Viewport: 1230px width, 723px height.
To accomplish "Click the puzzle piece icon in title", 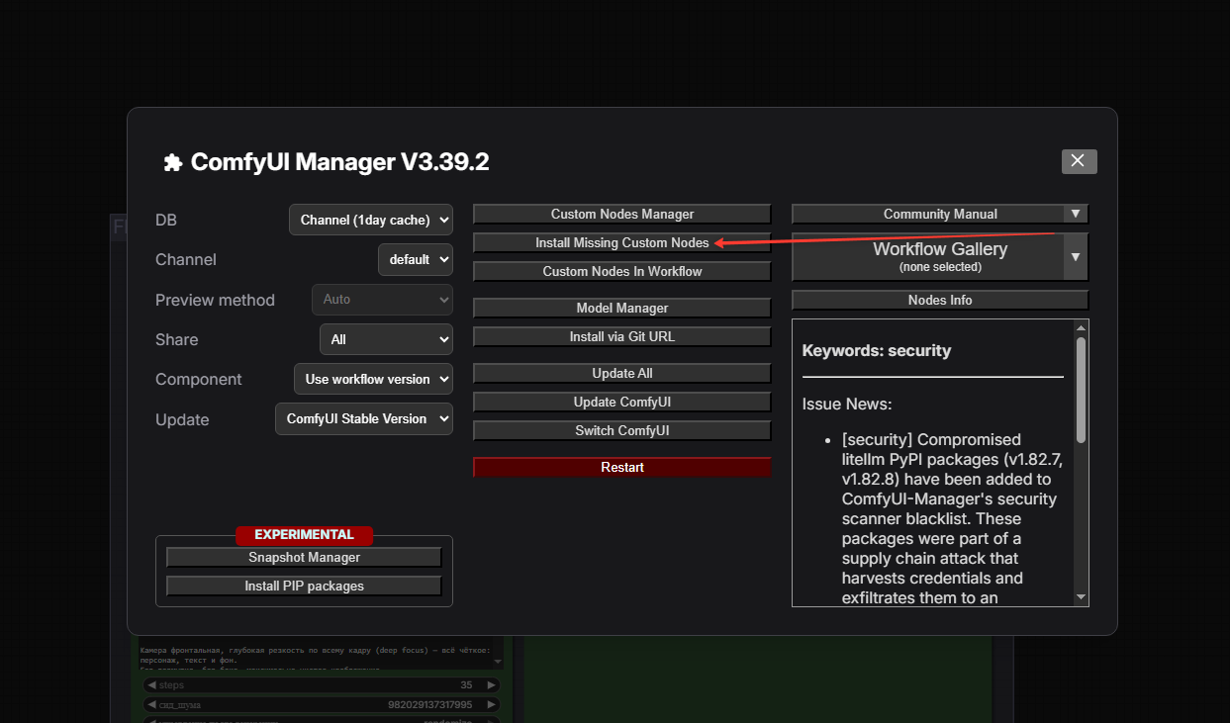I will click(173, 163).
